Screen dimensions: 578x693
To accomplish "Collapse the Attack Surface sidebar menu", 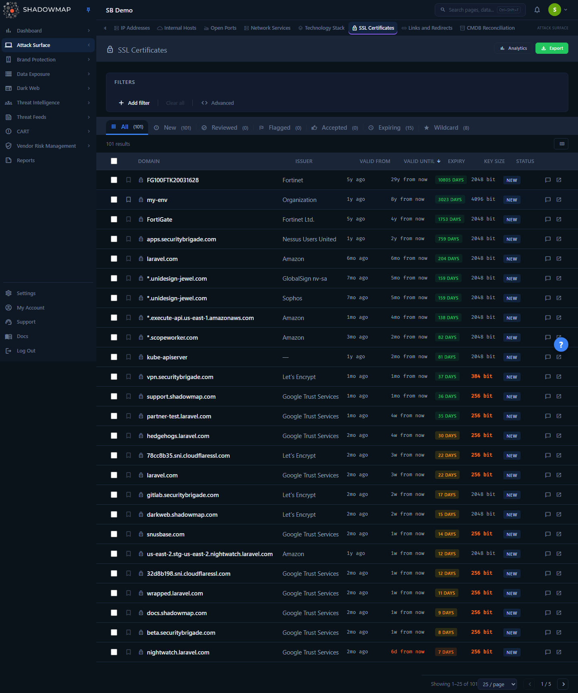I will [48, 45].
